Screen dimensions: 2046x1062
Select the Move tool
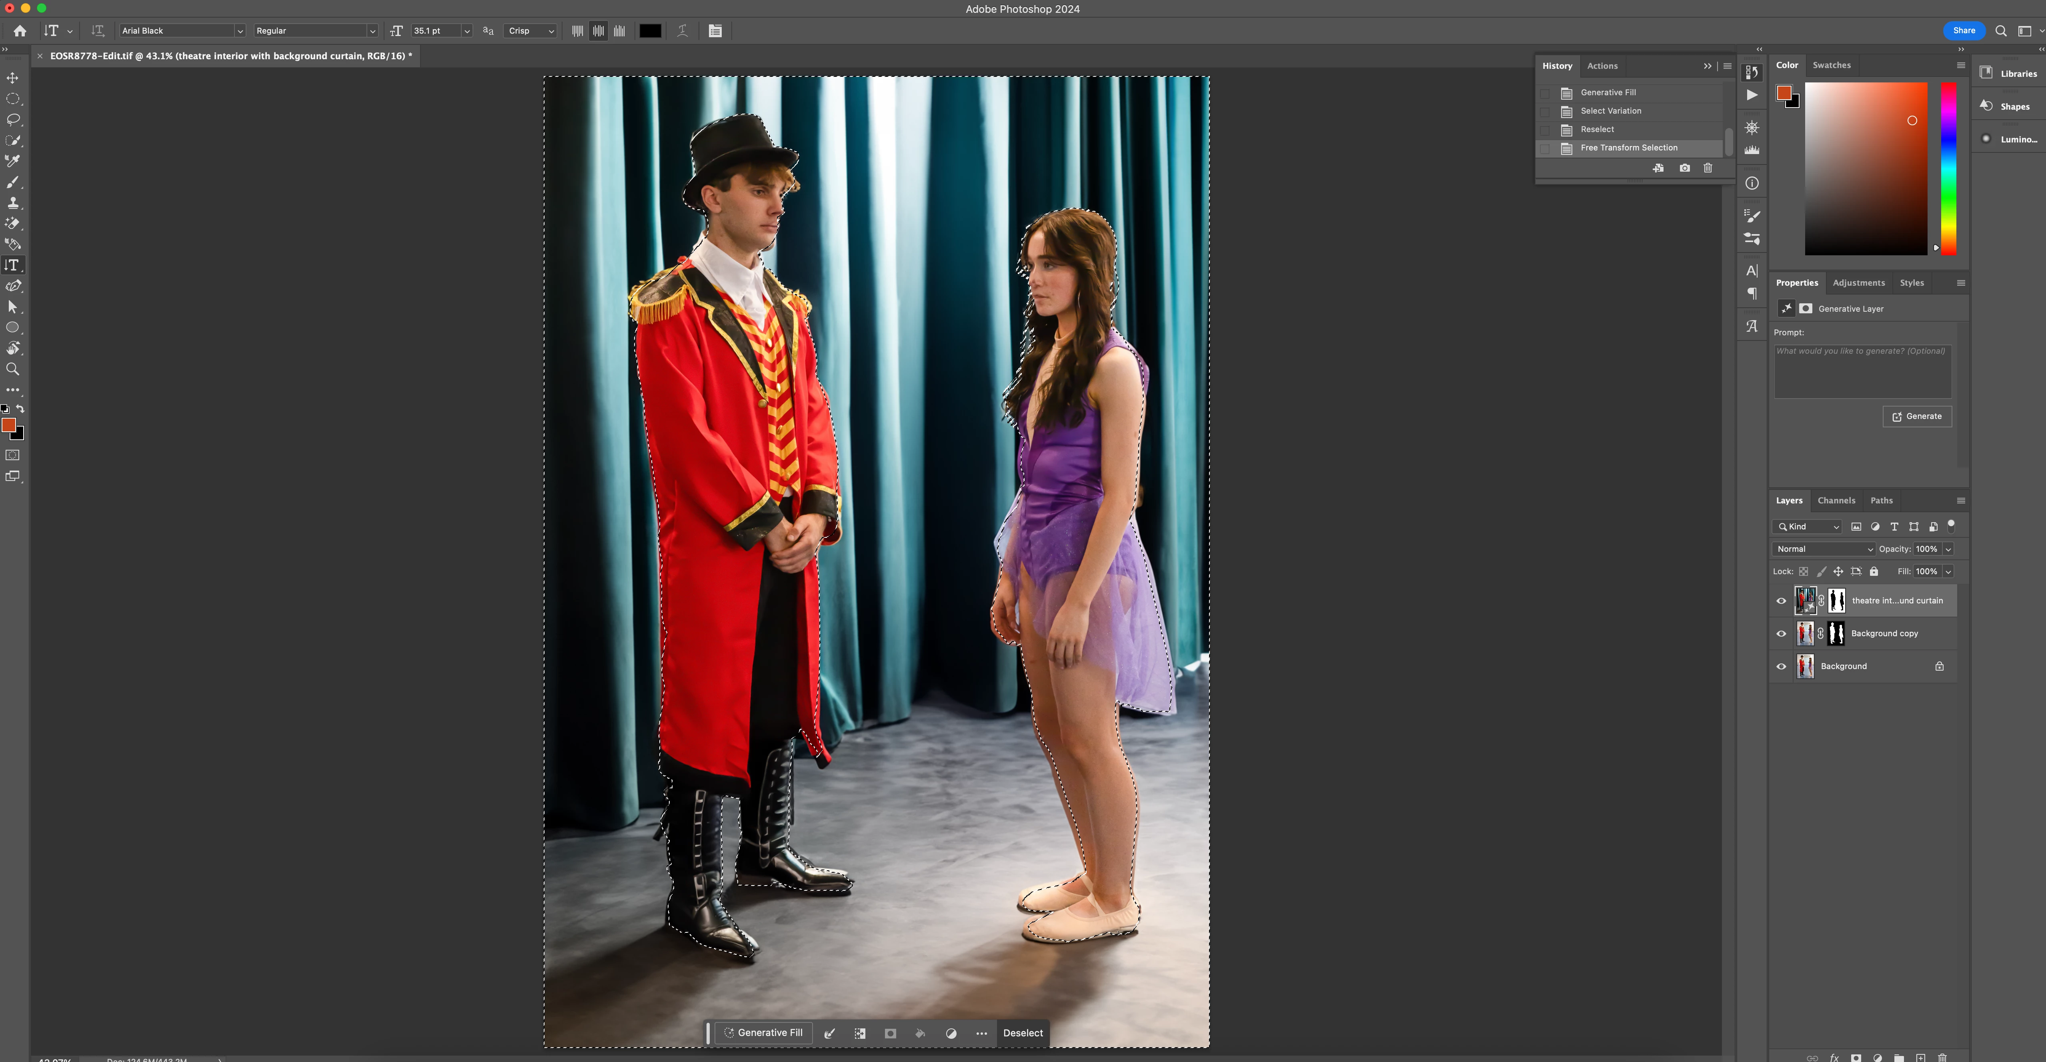pyautogui.click(x=13, y=78)
